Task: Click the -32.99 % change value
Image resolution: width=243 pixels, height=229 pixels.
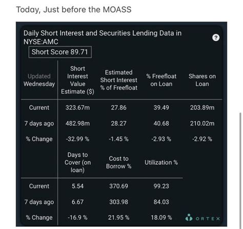Action: 77,139
